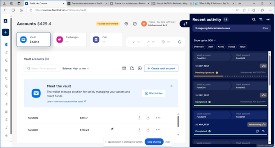
Task: Click the Hide link in the sharing bar
Action: (167, 142)
